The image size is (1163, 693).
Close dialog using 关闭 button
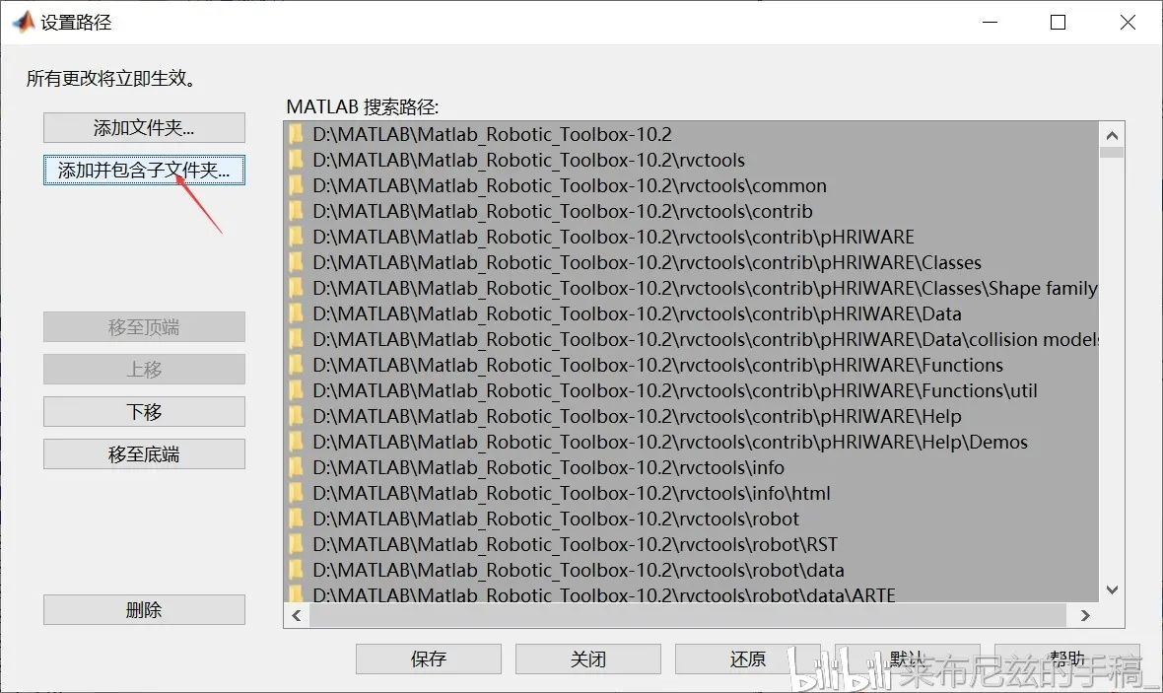click(x=588, y=658)
